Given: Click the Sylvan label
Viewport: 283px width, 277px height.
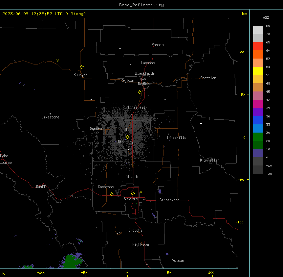Looking at the screenshot, I should pyautogui.click(x=128, y=81).
